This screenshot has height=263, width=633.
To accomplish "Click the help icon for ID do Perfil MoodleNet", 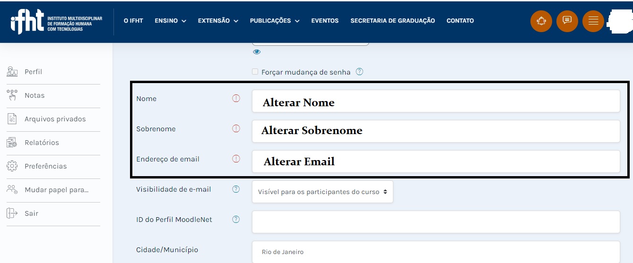I will pyautogui.click(x=236, y=220).
